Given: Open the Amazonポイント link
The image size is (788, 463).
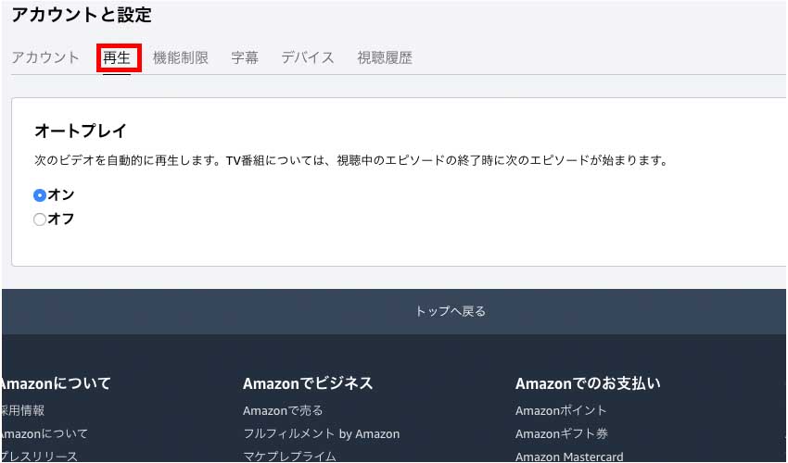Looking at the screenshot, I should pos(561,410).
